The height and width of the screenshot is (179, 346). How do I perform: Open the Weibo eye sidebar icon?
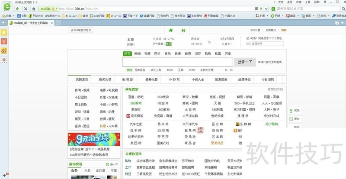[x=4, y=51]
